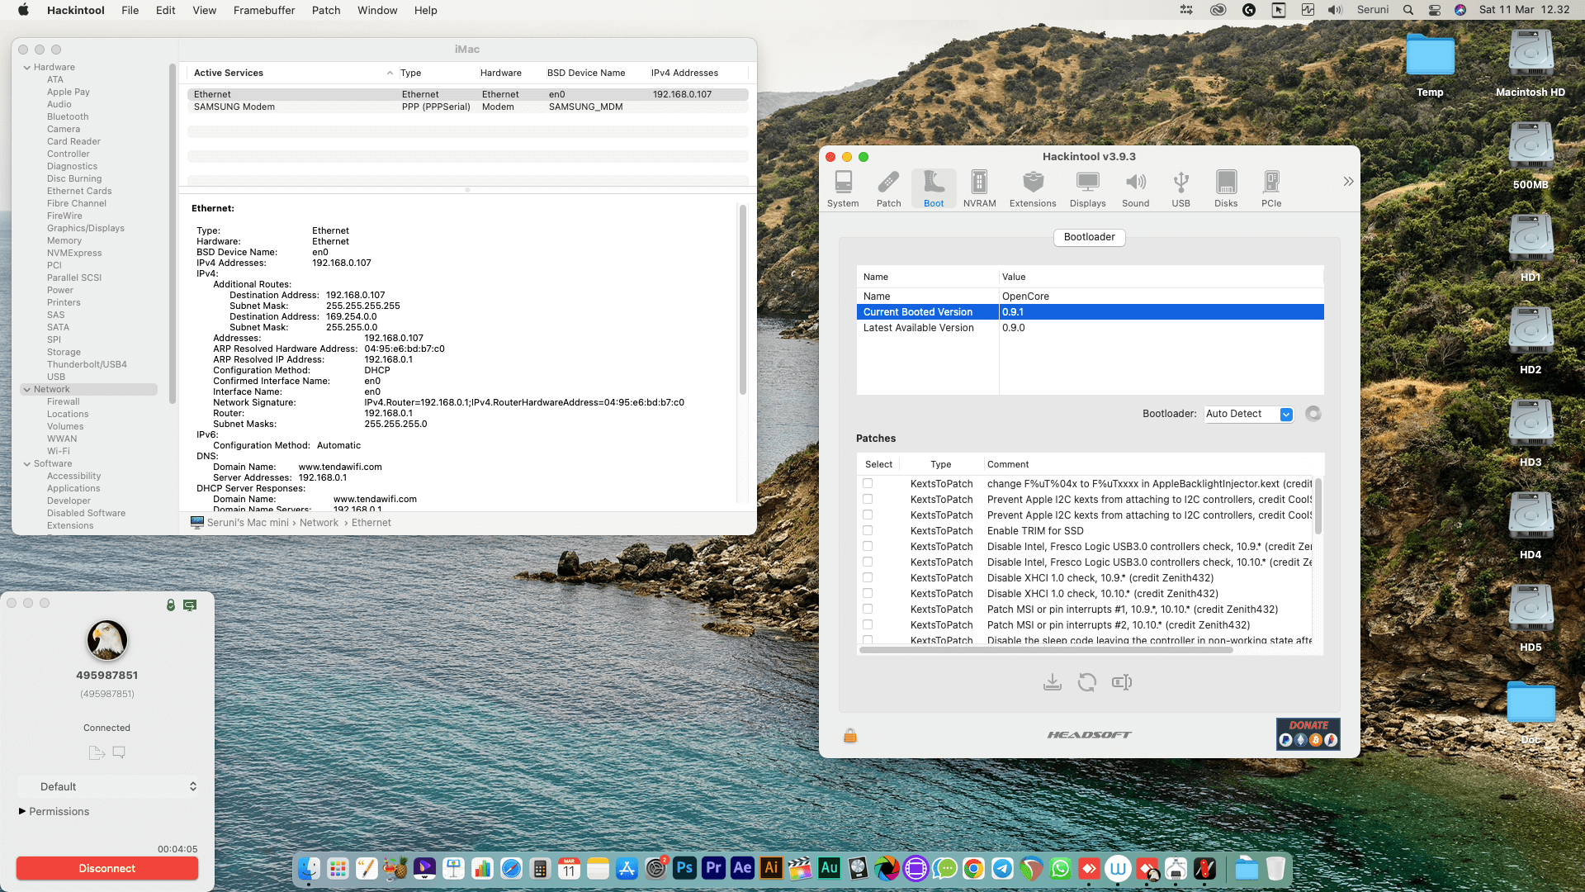Select the Boot icon in Hackintool toolbar
The height and width of the screenshot is (892, 1585).
point(934,189)
